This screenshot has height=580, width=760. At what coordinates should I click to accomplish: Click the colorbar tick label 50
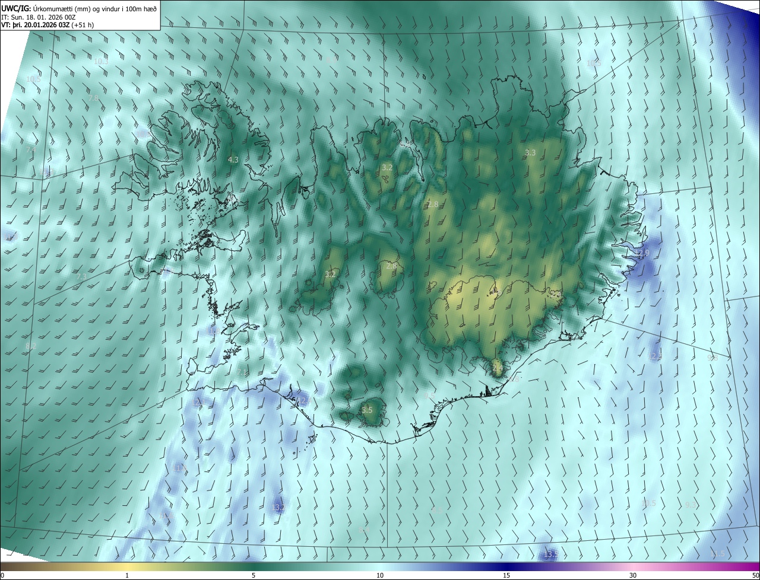[x=755, y=575]
